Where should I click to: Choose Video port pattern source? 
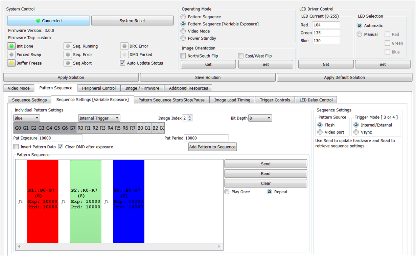point(320,132)
